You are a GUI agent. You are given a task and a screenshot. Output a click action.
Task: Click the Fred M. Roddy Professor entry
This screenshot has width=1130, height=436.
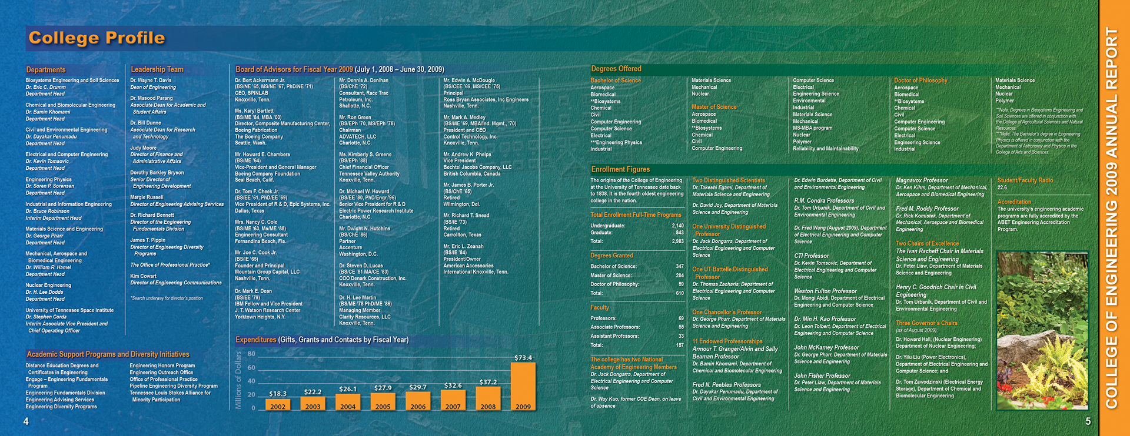click(927, 209)
